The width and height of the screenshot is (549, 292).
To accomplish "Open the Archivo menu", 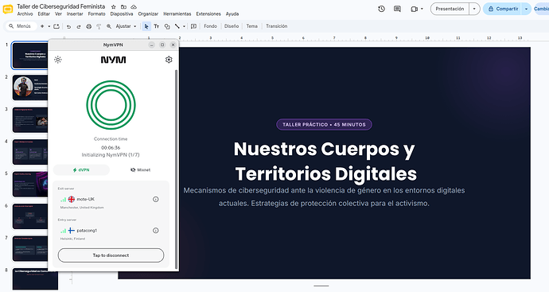I will (25, 14).
